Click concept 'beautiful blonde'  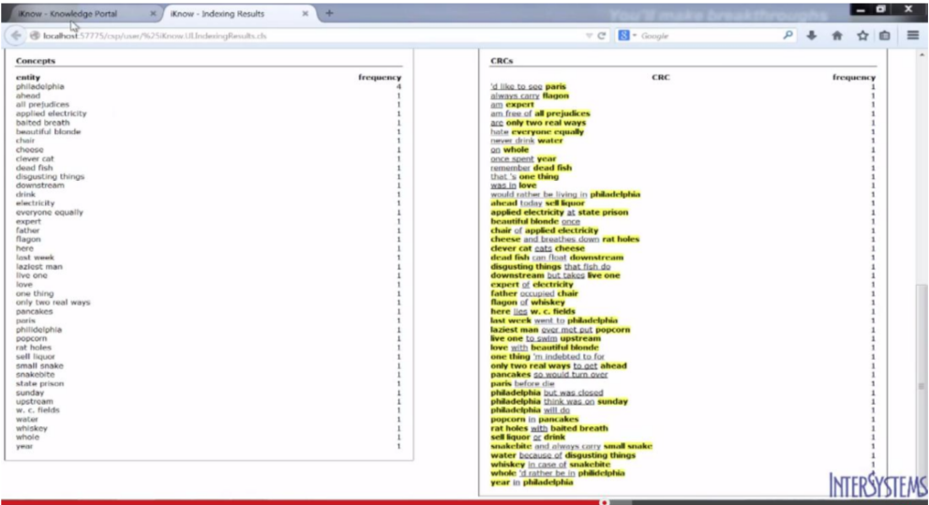49,131
